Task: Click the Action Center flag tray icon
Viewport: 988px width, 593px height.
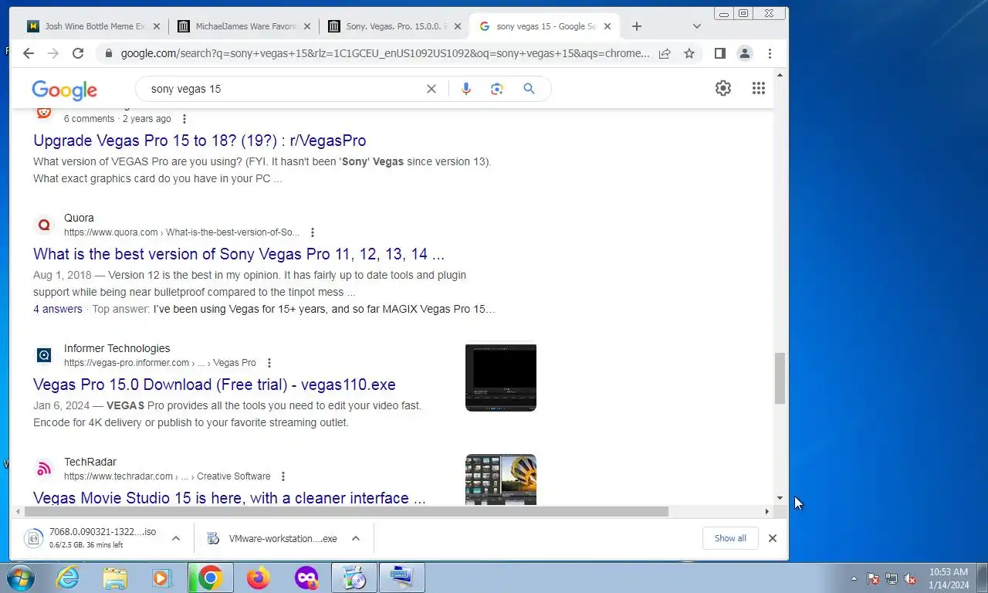Action: 873,578
